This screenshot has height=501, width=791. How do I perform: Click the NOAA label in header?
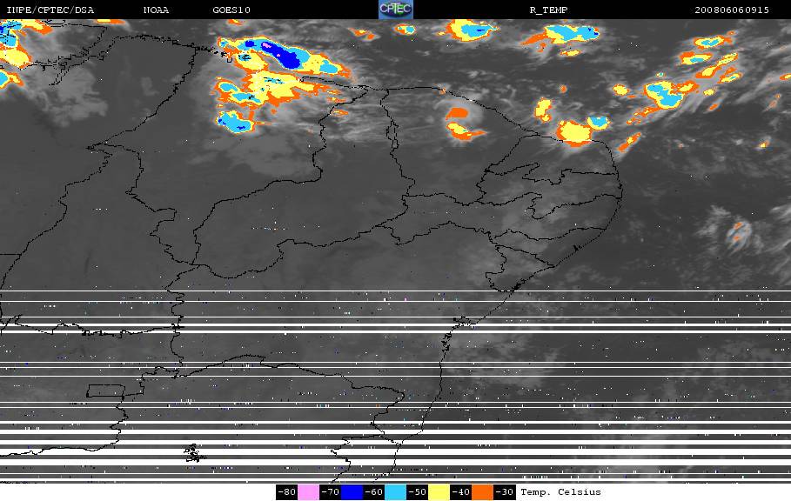[156, 10]
